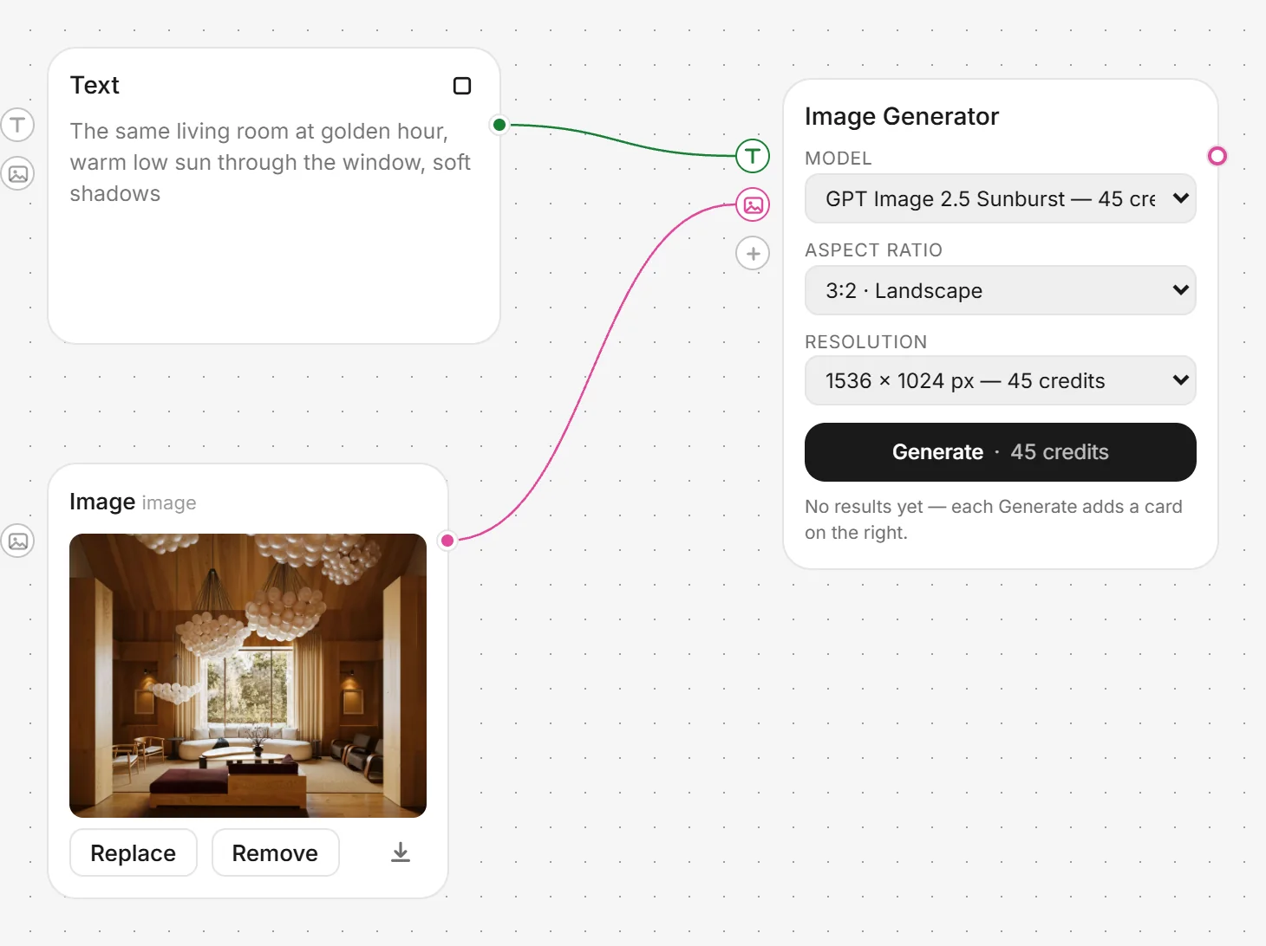1266x946 pixels.
Task: Click Generate for 45 credits
Action: point(1001,452)
